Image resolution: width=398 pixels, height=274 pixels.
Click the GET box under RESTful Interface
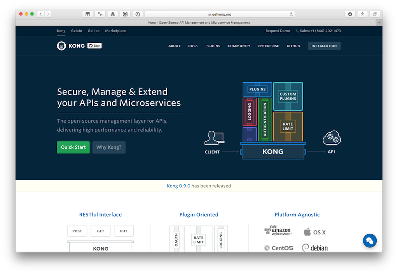coord(101,231)
